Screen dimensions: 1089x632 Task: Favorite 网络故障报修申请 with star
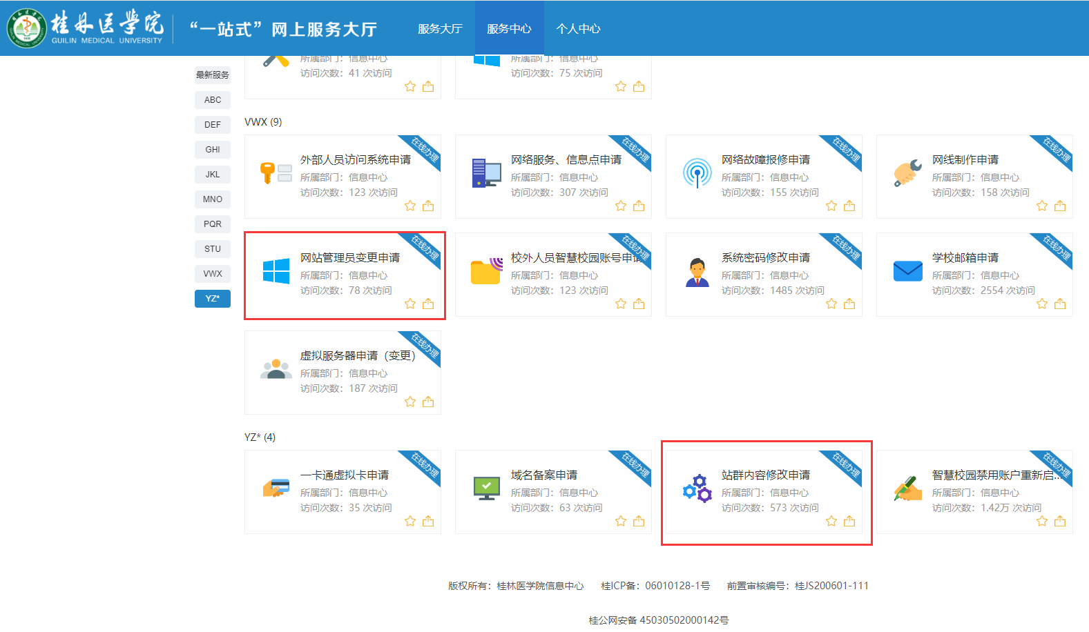coord(831,206)
